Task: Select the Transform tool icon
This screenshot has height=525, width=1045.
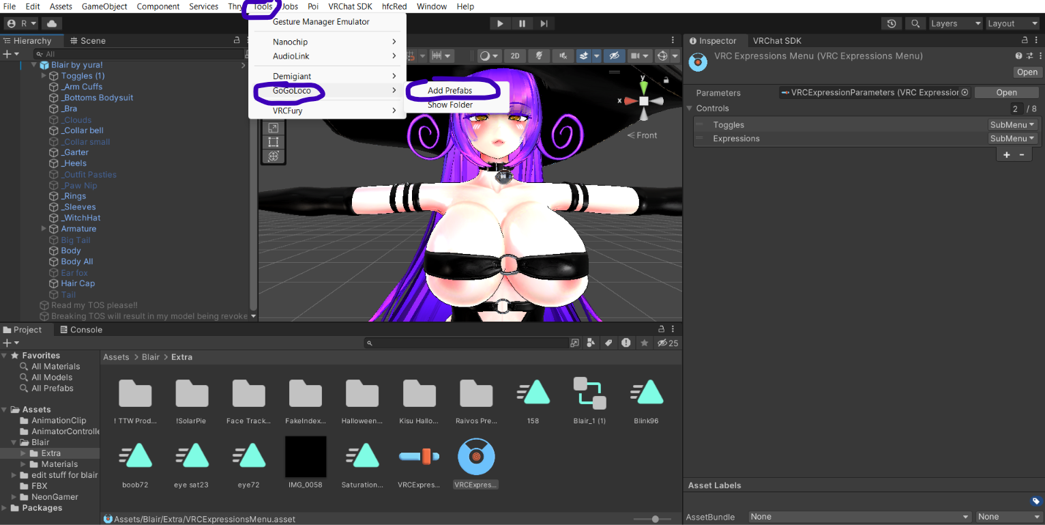Action: [x=273, y=156]
